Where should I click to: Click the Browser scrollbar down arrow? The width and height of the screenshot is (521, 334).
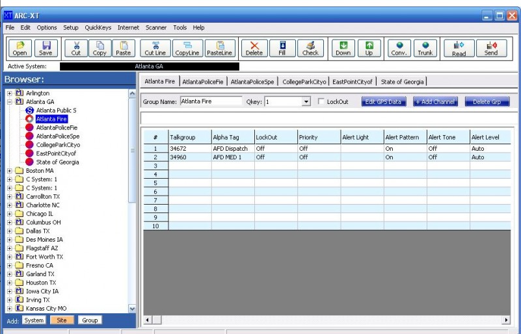[132, 309]
